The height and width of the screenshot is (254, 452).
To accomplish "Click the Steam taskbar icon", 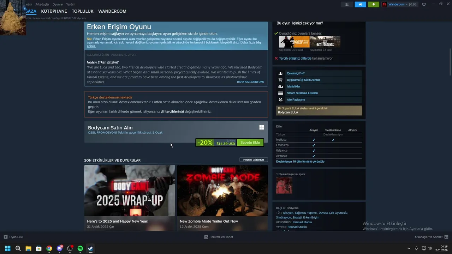I will (90, 248).
